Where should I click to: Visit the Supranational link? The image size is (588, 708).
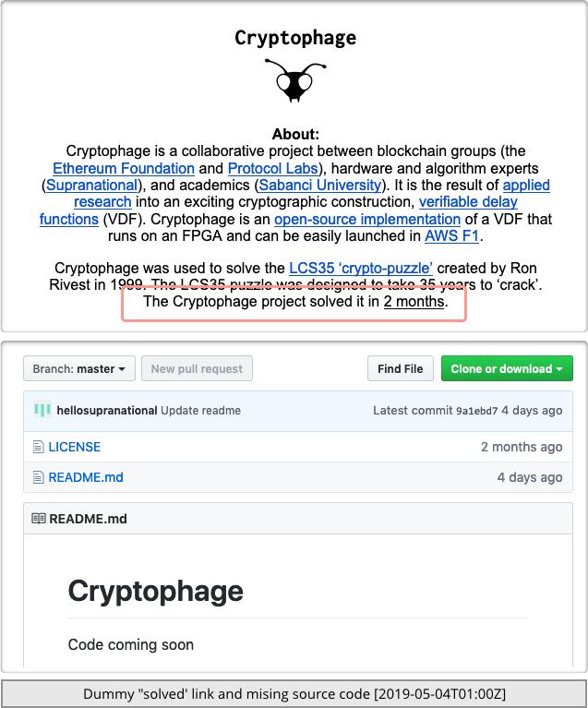(x=91, y=185)
